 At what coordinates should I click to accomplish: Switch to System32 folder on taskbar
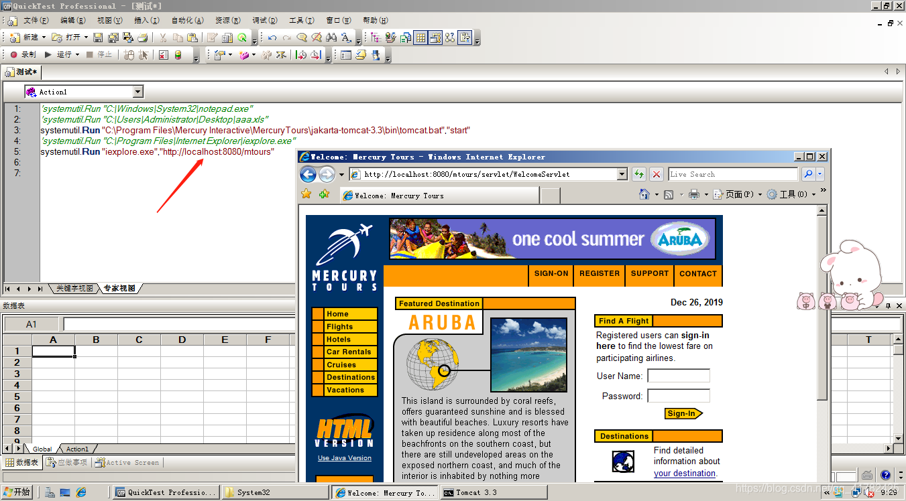coord(276,492)
